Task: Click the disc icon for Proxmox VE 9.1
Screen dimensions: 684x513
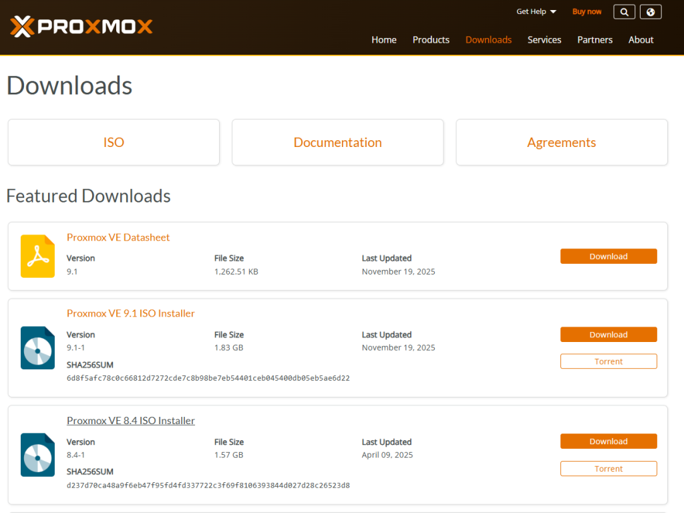Action: (37, 347)
